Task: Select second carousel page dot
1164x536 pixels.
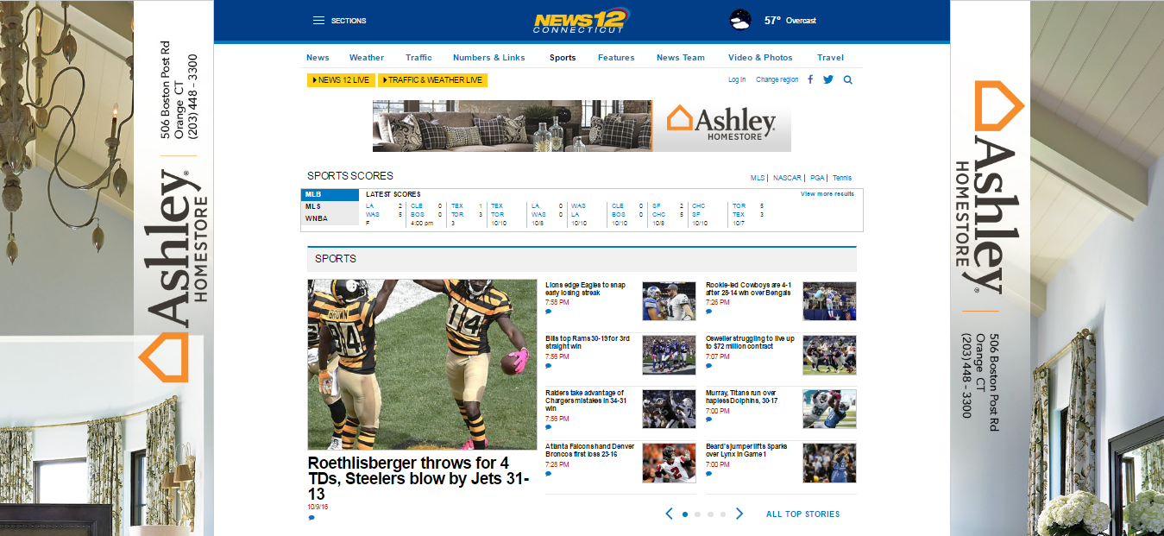Action: 697,514
